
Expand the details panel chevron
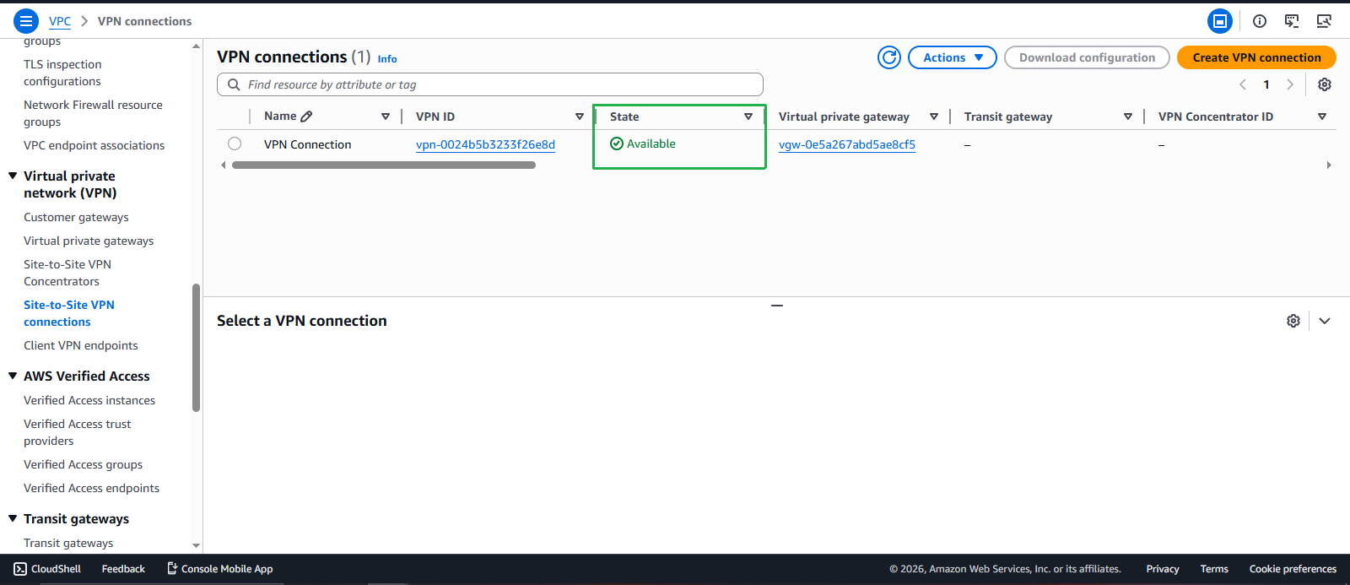(1325, 321)
